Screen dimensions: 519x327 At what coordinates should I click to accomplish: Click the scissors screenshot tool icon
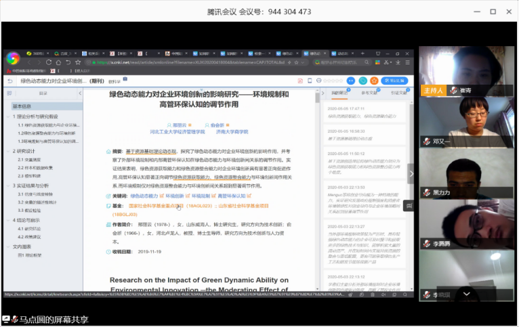(386, 62)
